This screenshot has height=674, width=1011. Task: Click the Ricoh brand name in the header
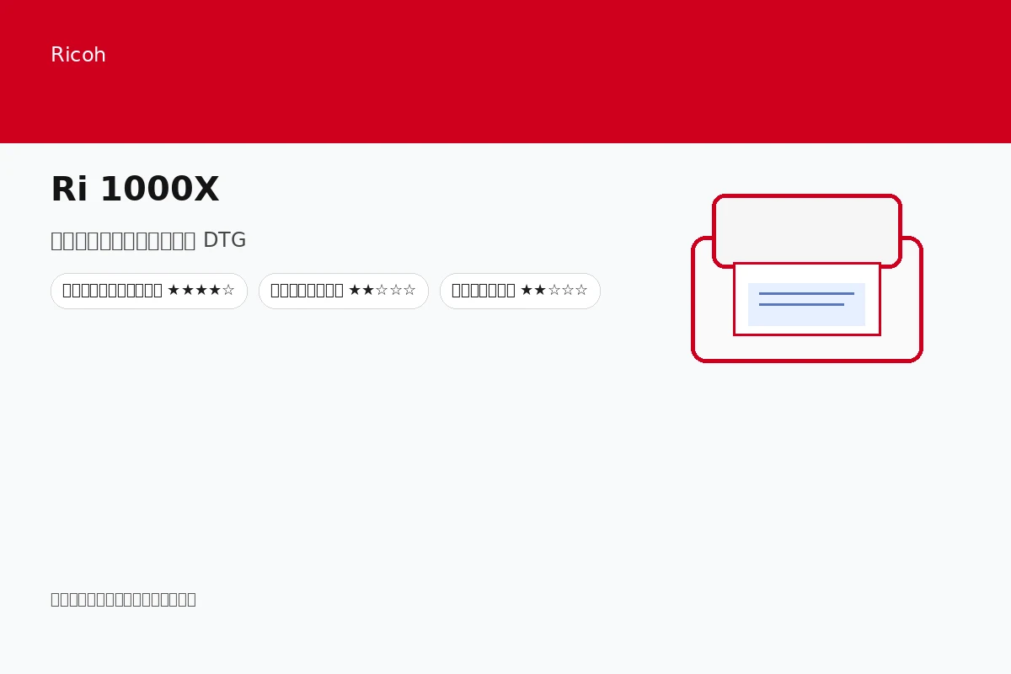pos(78,55)
